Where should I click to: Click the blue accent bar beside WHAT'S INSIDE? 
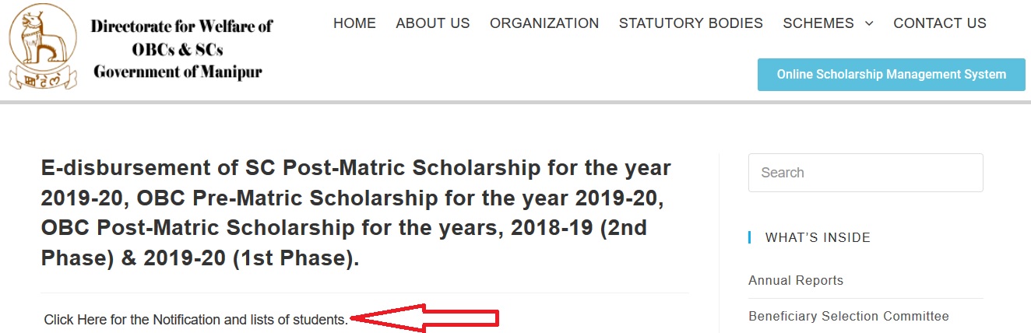(750, 237)
